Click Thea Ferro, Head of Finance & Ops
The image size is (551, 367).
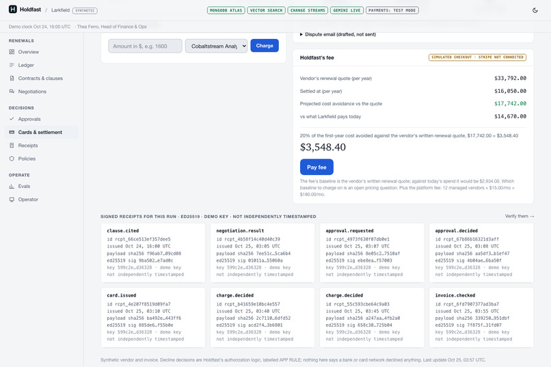[x=111, y=27]
